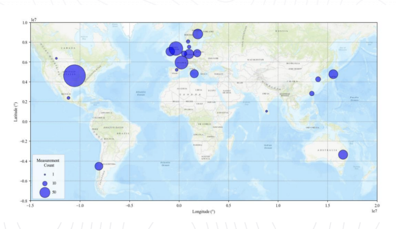
Task: Click the bubble over the Korean peninsula
Action: pos(318,79)
